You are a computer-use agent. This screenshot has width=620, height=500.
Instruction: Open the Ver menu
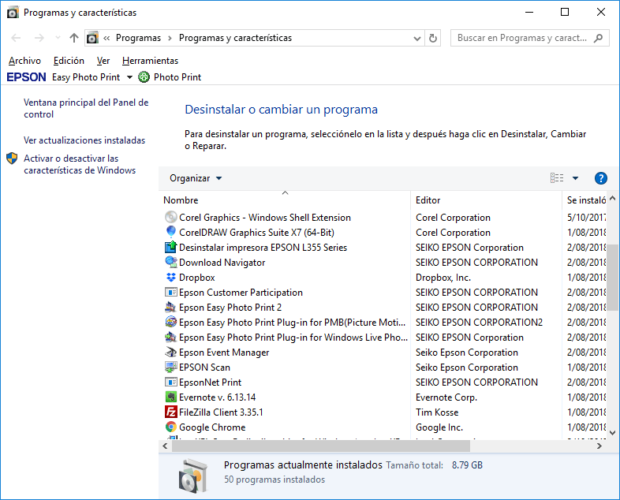(x=103, y=61)
